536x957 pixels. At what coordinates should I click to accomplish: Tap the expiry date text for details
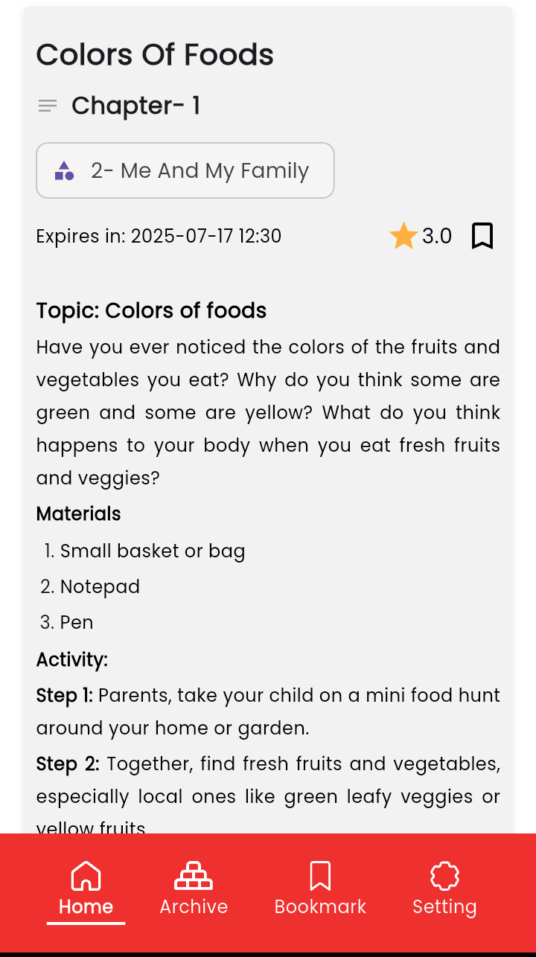[159, 235]
